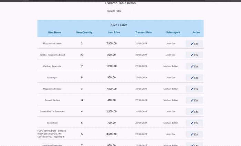Open Edit for the Cadbury Bournvita row
This screenshot has height=146, width=241.
[x=194, y=66]
